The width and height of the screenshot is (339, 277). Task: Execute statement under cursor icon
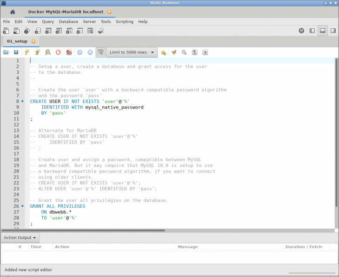coord(37,52)
